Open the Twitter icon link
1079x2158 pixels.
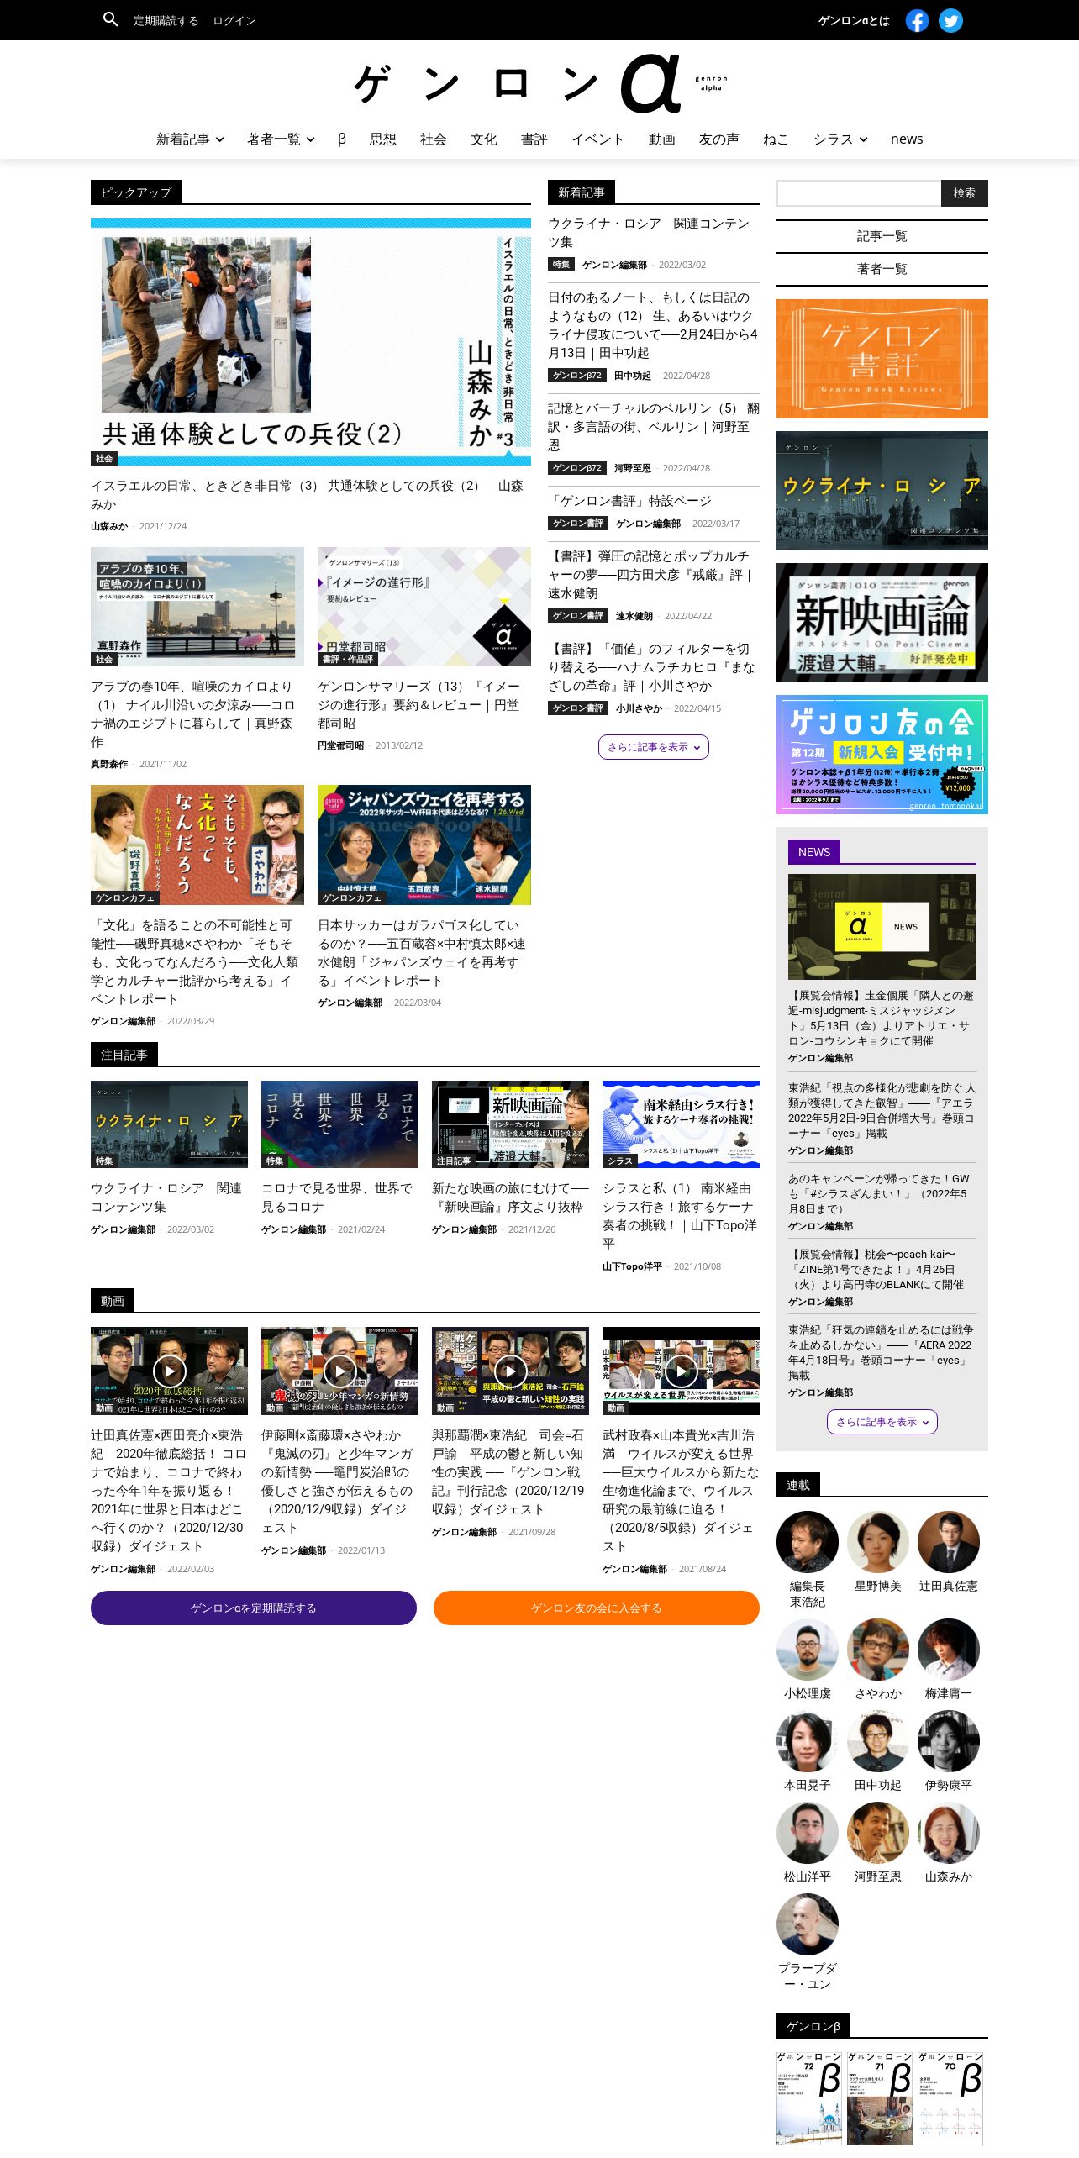tap(950, 20)
